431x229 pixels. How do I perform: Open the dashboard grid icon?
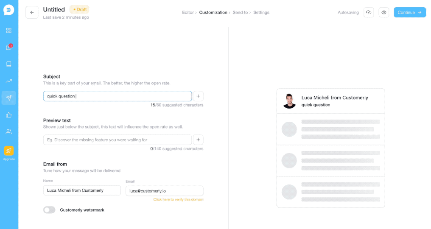click(x=9, y=31)
